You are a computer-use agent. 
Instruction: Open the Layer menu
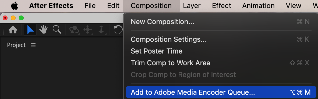(192, 6)
